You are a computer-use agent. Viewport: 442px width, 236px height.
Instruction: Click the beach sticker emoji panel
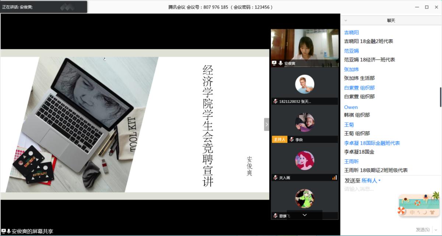click(x=419, y=205)
